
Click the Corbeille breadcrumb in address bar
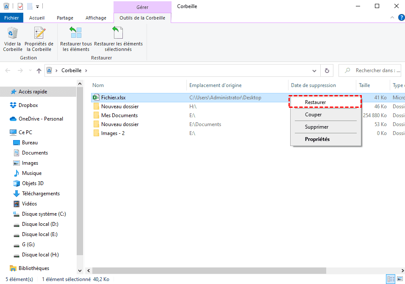[x=71, y=70]
